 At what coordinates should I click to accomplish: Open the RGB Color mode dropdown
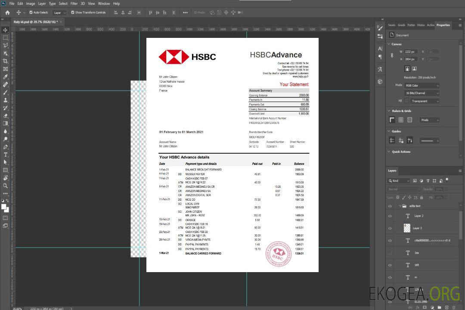coord(422,85)
